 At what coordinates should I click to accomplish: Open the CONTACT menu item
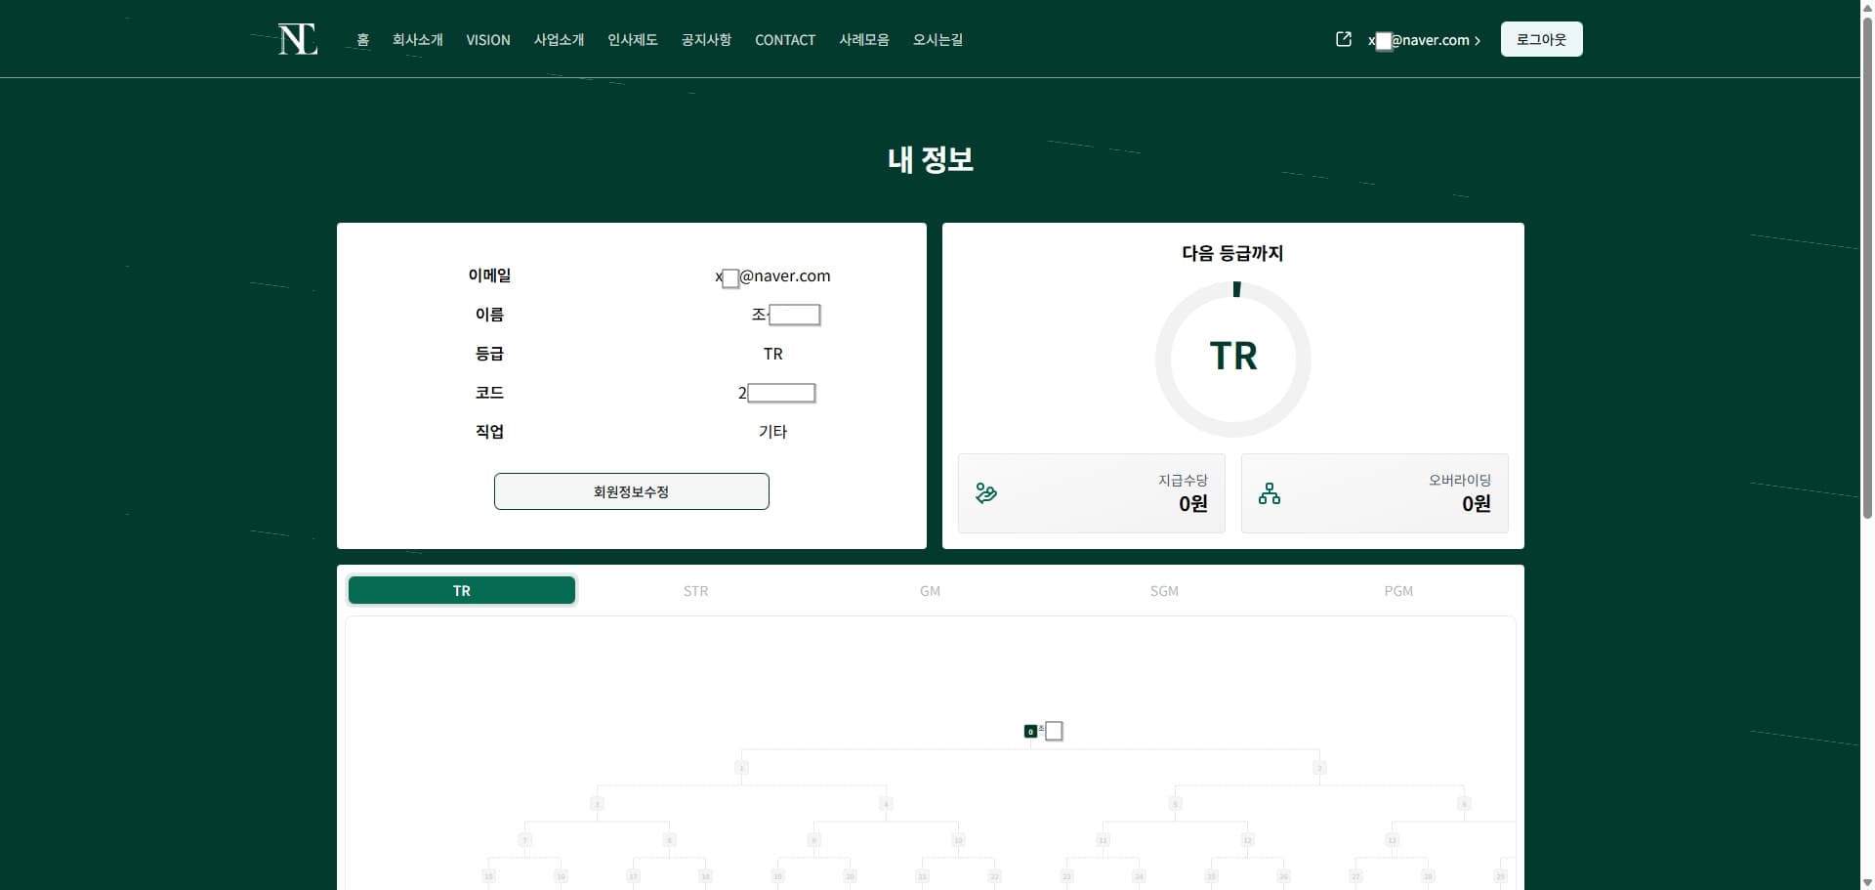tap(785, 40)
